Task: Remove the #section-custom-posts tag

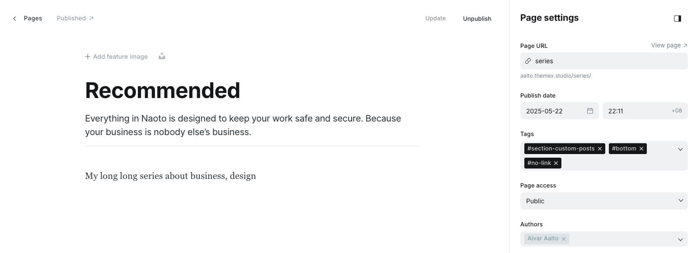Action: 600,149
